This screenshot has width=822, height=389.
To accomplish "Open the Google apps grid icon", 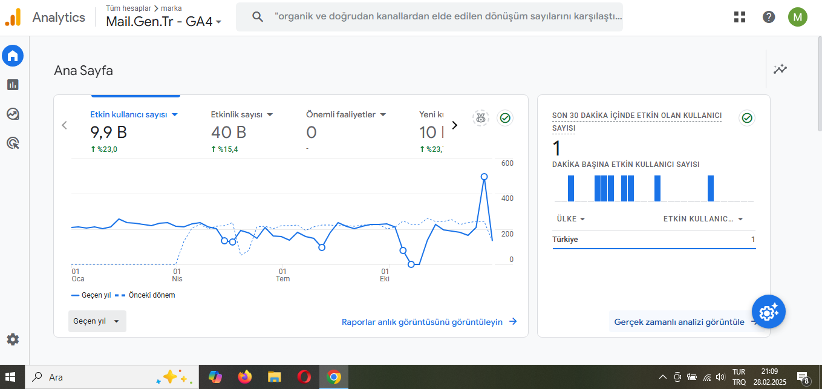I will [x=739, y=17].
